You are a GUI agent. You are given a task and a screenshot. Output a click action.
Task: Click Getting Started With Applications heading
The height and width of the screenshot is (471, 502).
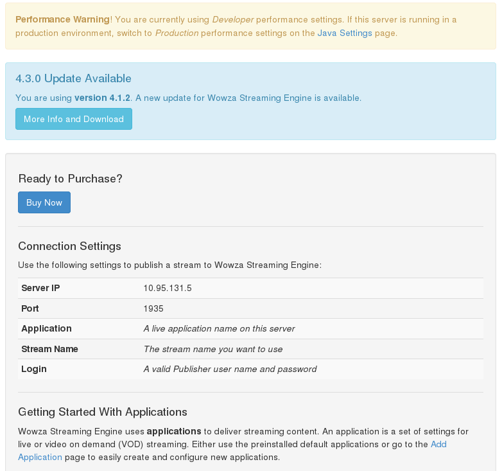pos(103,412)
